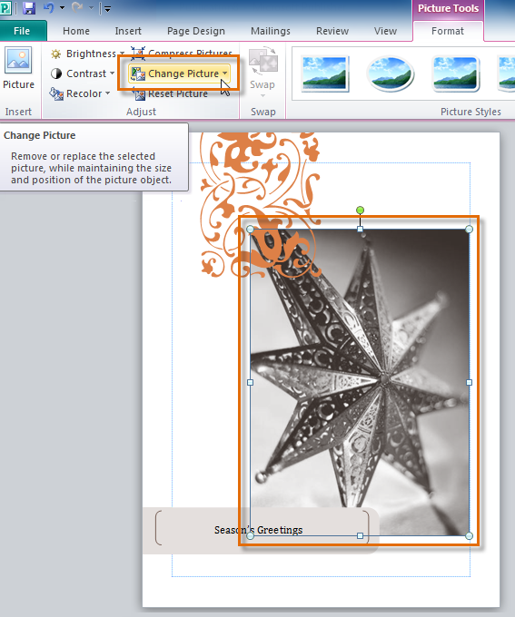This screenshot has height=617, width=515.
Task: Open the Brightness dropdown
Action: click(x=87, y=54)
